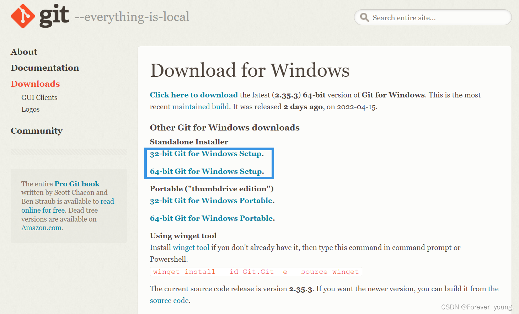This screenshot has width=519, height=314.
Task: Open the winget tool link
Action: pos(191,248)
